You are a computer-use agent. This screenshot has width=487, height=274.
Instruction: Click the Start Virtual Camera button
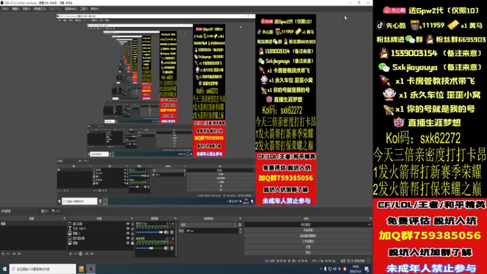308,236
